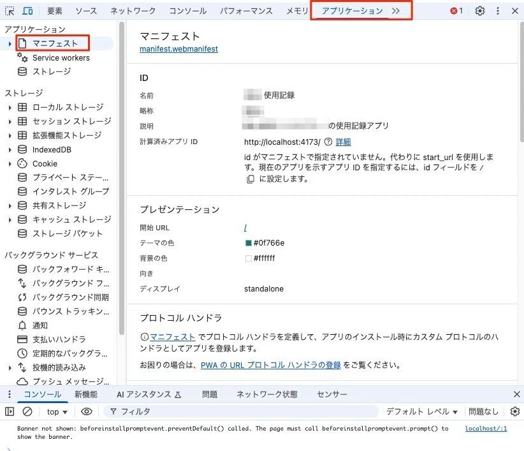The width and height of the screenshot is (524, 451).
Task: Copy suggested id with the copy icon
Action: 251,179
